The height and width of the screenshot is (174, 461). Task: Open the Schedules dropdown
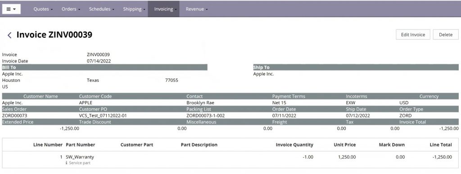[x=102, y=9]
